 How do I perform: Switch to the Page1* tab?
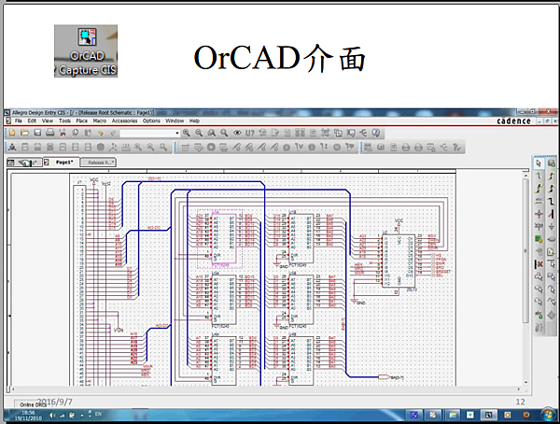tap(61, 163)
